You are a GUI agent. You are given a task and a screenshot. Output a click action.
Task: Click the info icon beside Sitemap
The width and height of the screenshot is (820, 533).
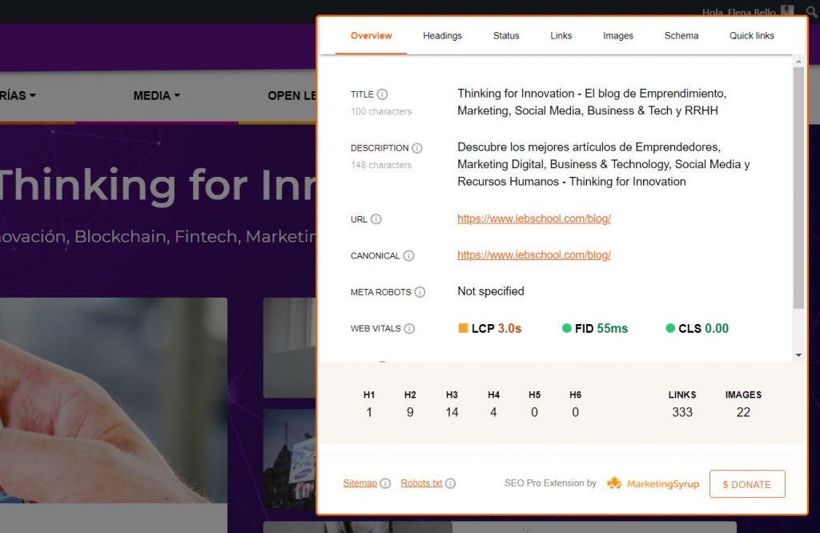pyautogui.click(x=385, y=483)
